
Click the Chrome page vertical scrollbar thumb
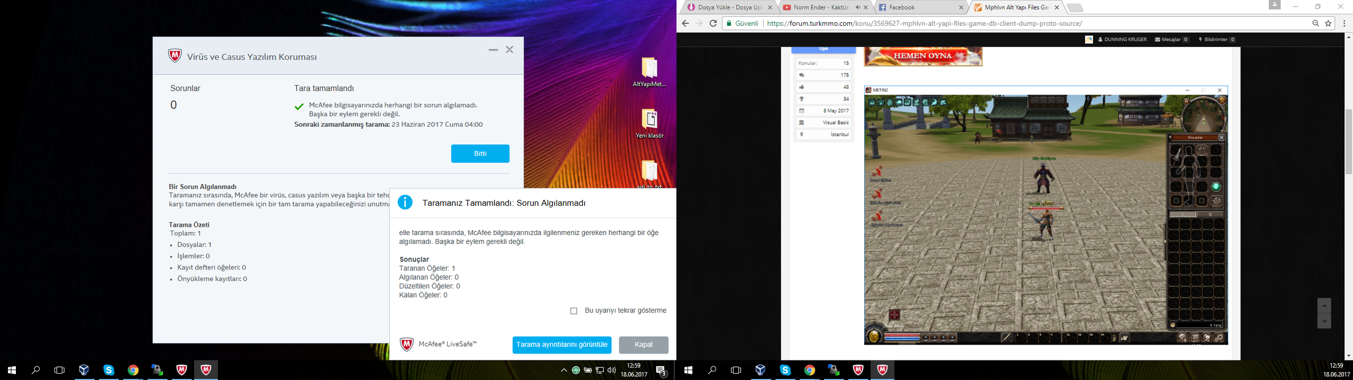click(x=1348, y=141)
